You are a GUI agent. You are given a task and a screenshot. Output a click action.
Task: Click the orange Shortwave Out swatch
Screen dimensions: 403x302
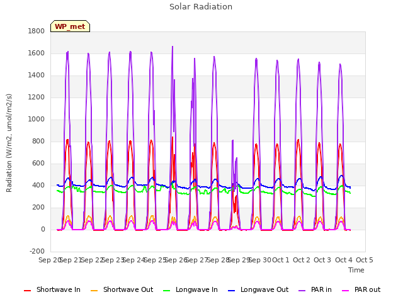[94, 291]
